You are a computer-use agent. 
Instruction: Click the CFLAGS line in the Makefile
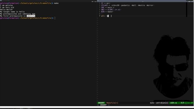pos(127,5)
